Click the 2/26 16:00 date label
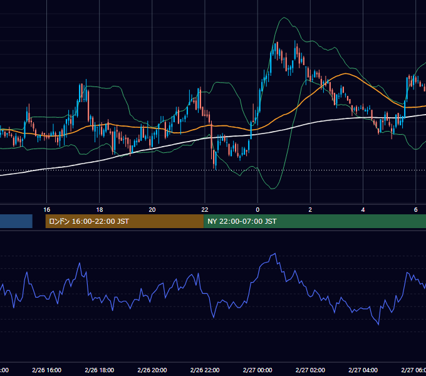Image resolution: width=426 pixels, height=376 pixels. pos(47,370)
